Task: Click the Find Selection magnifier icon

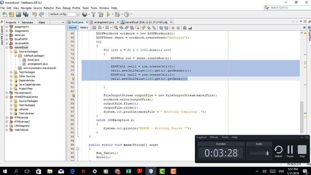Action: (116, 28)
